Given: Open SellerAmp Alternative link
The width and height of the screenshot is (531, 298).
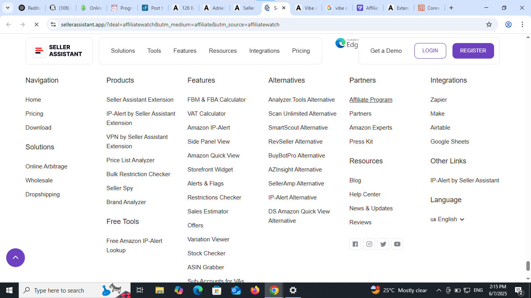Looking at the screenshot, I should coord(296,184).
